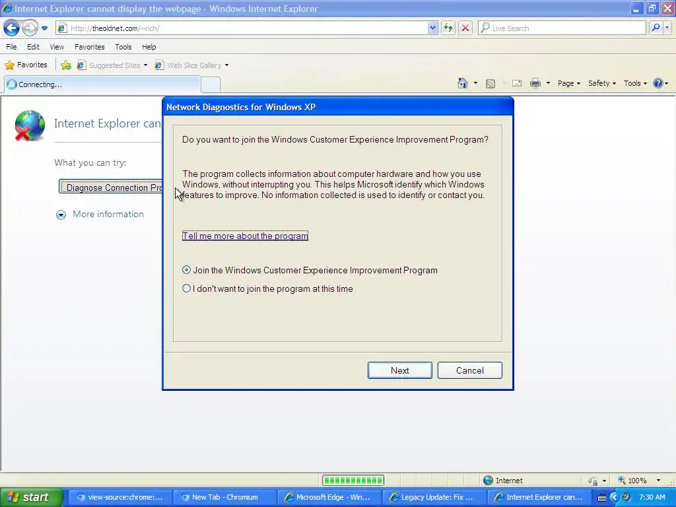Click the keyboard icon in system tray

click(602, 498)
